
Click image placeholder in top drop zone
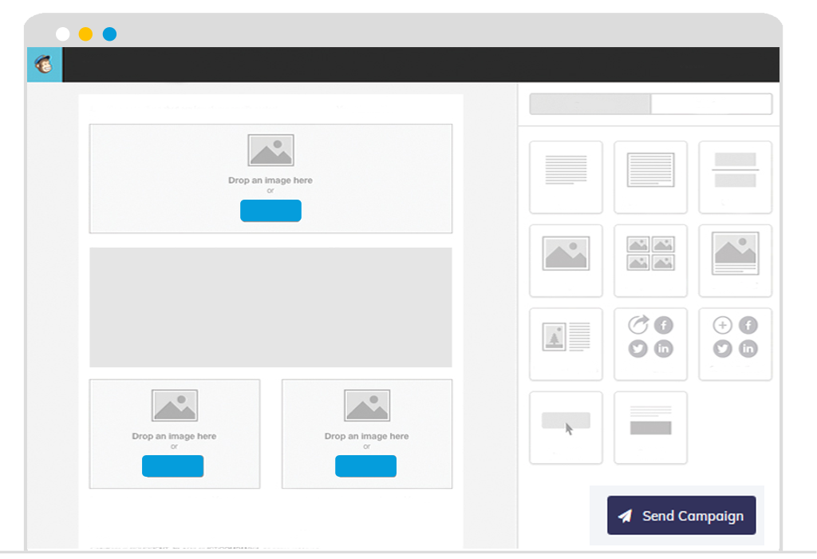[270, 150]
